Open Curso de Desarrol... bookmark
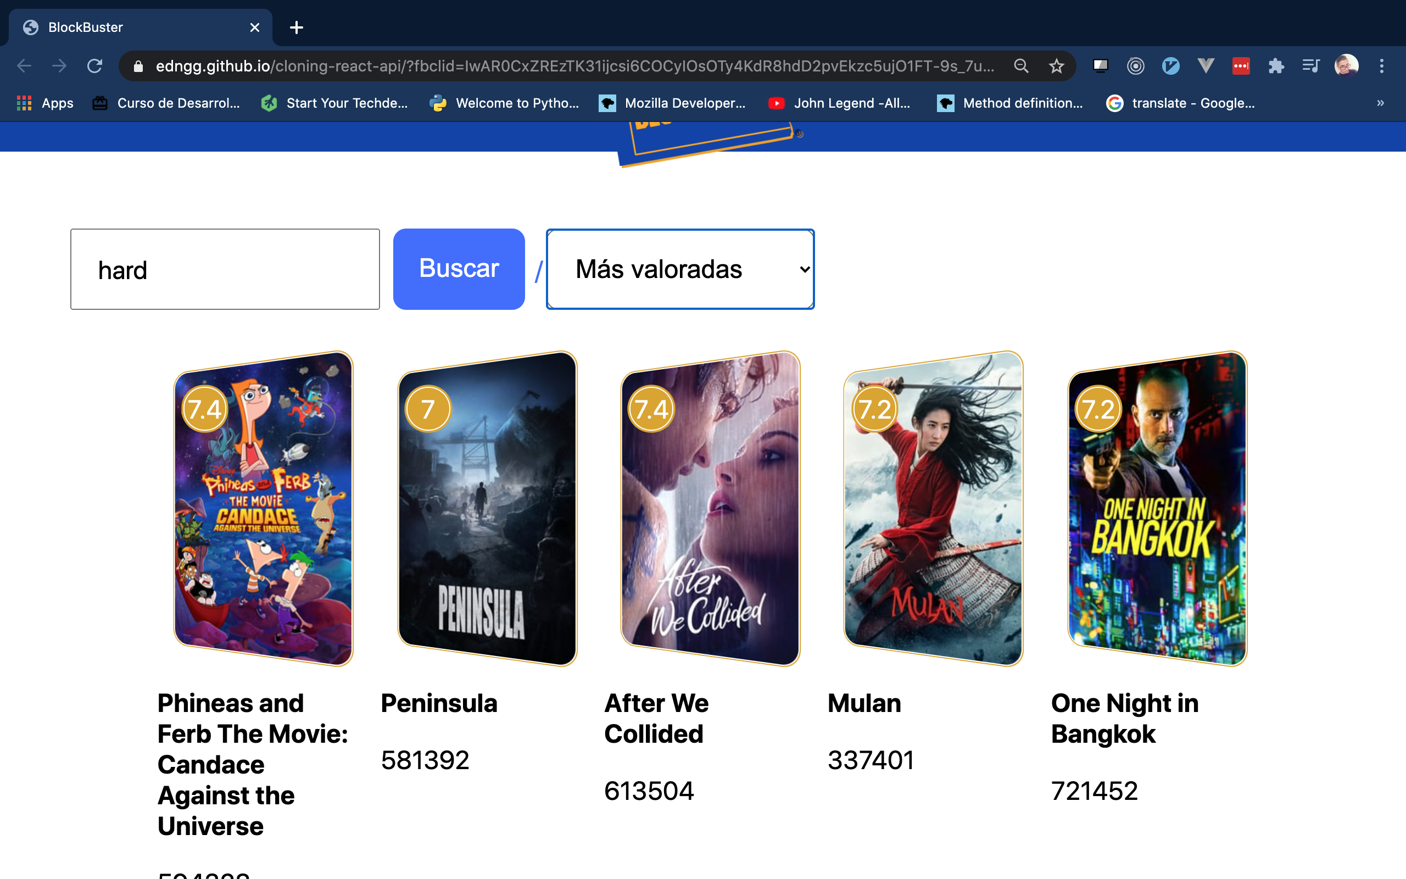 coord(166,103)
